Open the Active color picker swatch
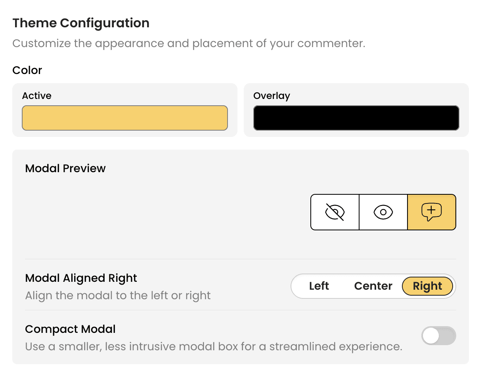Screen dimensions: 482x376 (124, 118)
